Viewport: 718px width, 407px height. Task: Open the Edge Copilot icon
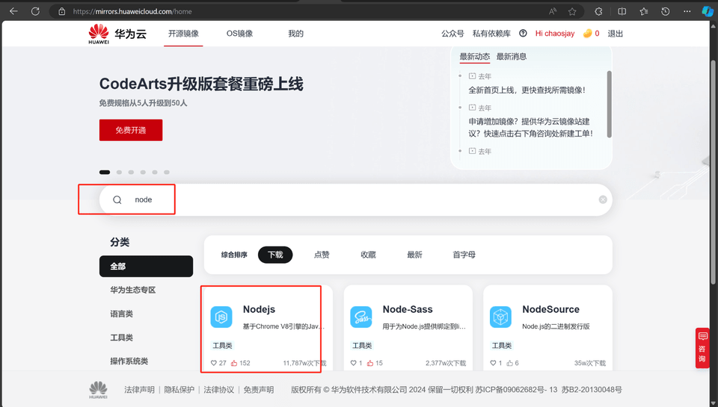707,11
